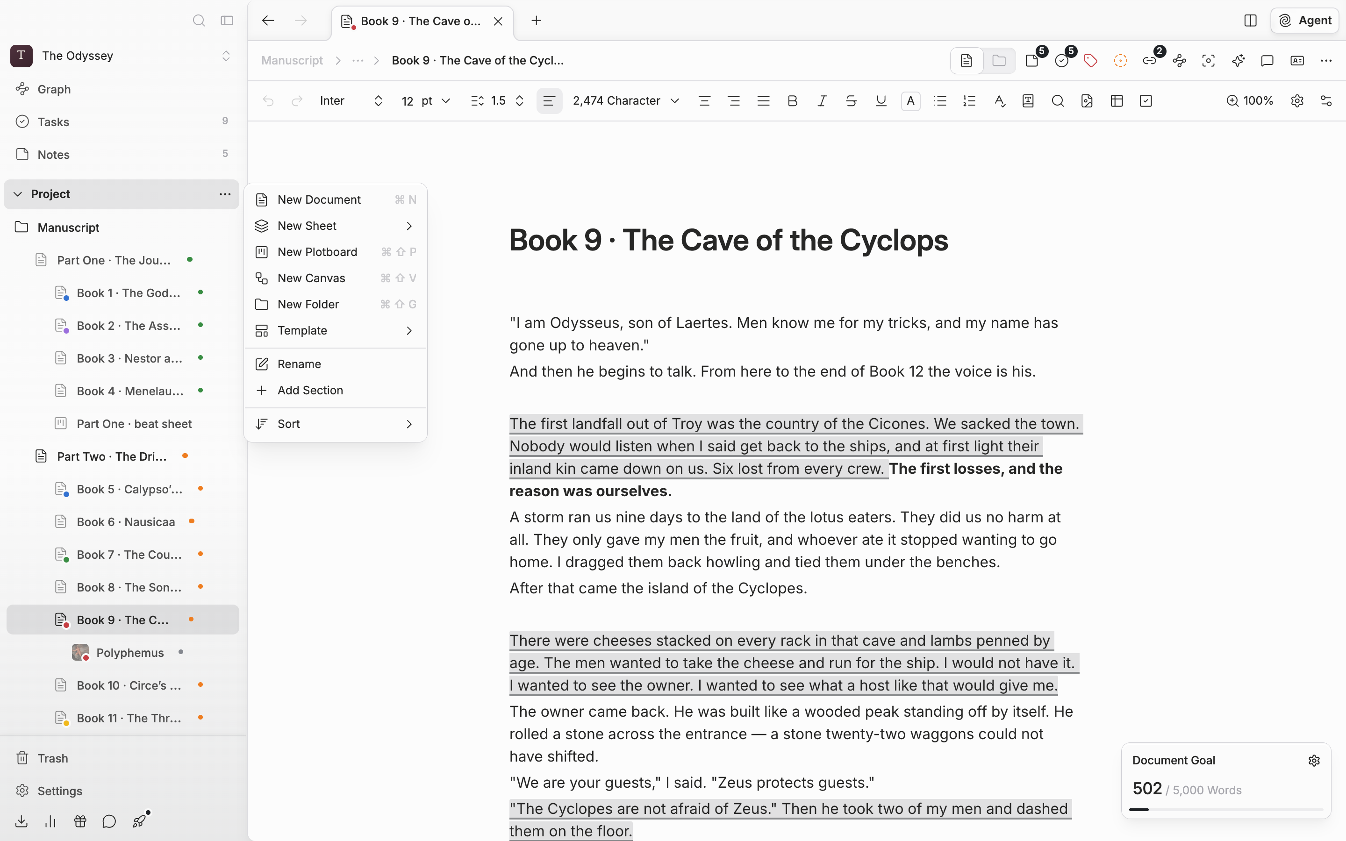Collapse the Project section chevron
The height and width of the screenshot is (841, 1346).
(x=18, y=194)
